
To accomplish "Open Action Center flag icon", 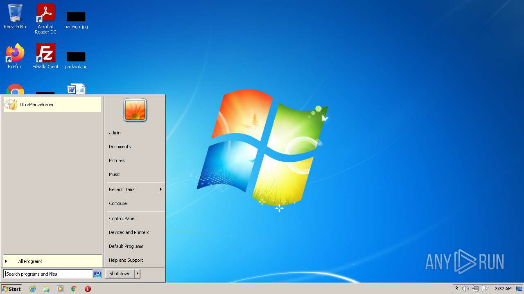I will (485, 289).
